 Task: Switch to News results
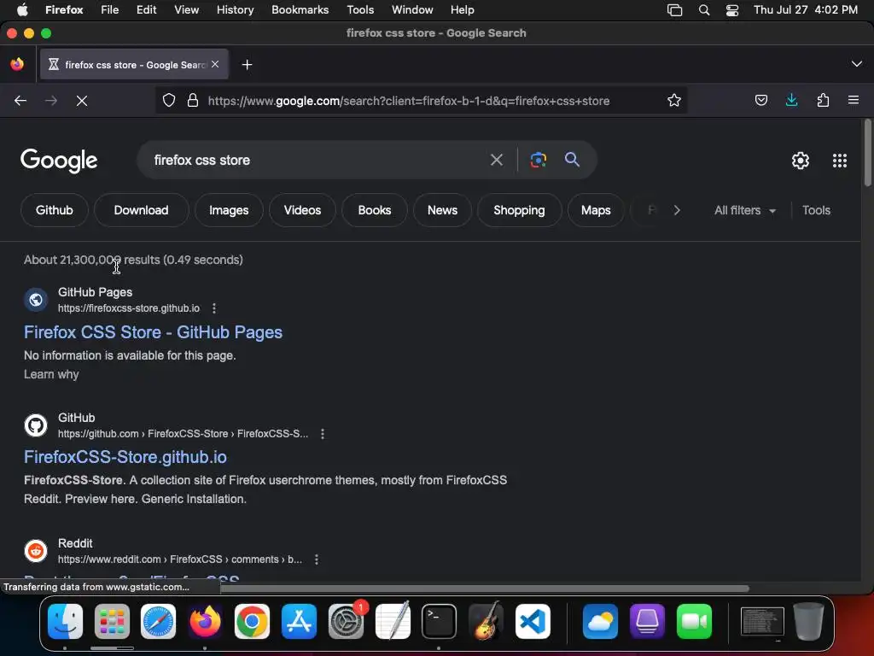(x=442, y=210)
